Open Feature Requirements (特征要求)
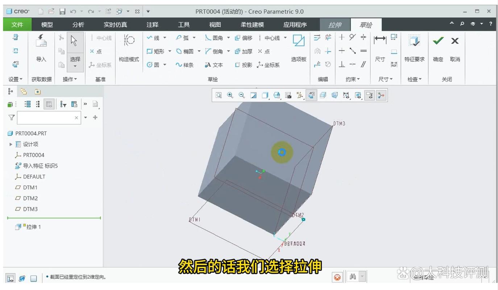The image size is (498, 290). tap(414, 48)
